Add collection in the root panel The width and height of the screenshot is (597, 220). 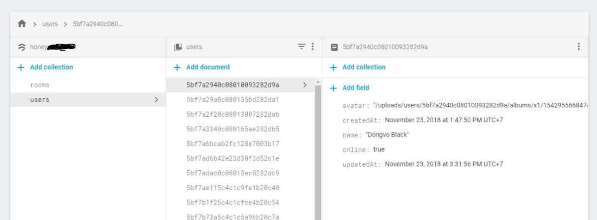pyautogui.click(x=45, y=67)
